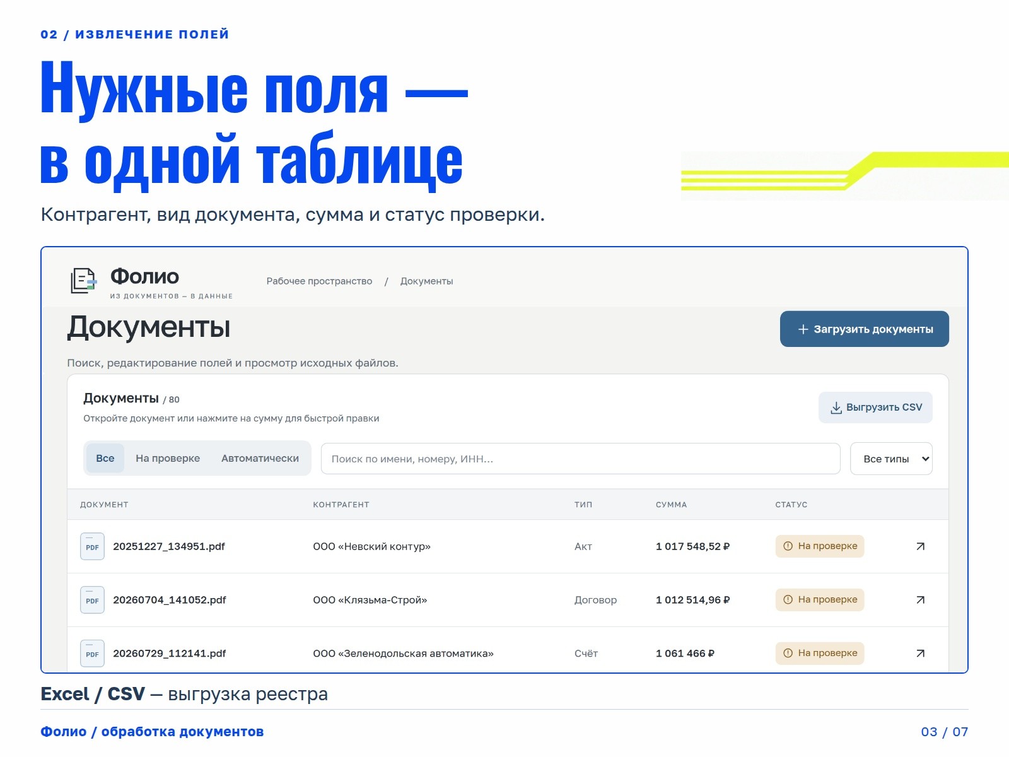Click contractor ООО «Зеленодольская автоматика»

[x=403, y=654]
